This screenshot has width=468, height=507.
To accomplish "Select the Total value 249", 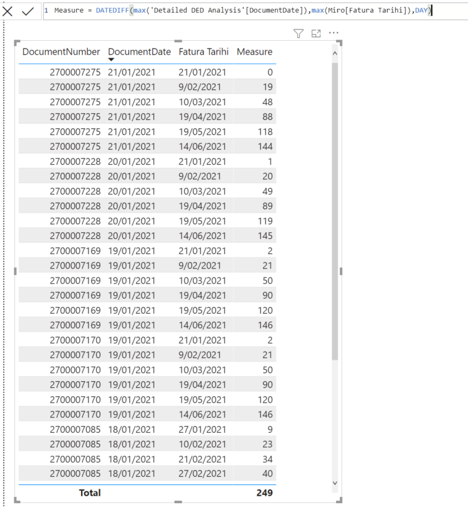I will (264, 493).
